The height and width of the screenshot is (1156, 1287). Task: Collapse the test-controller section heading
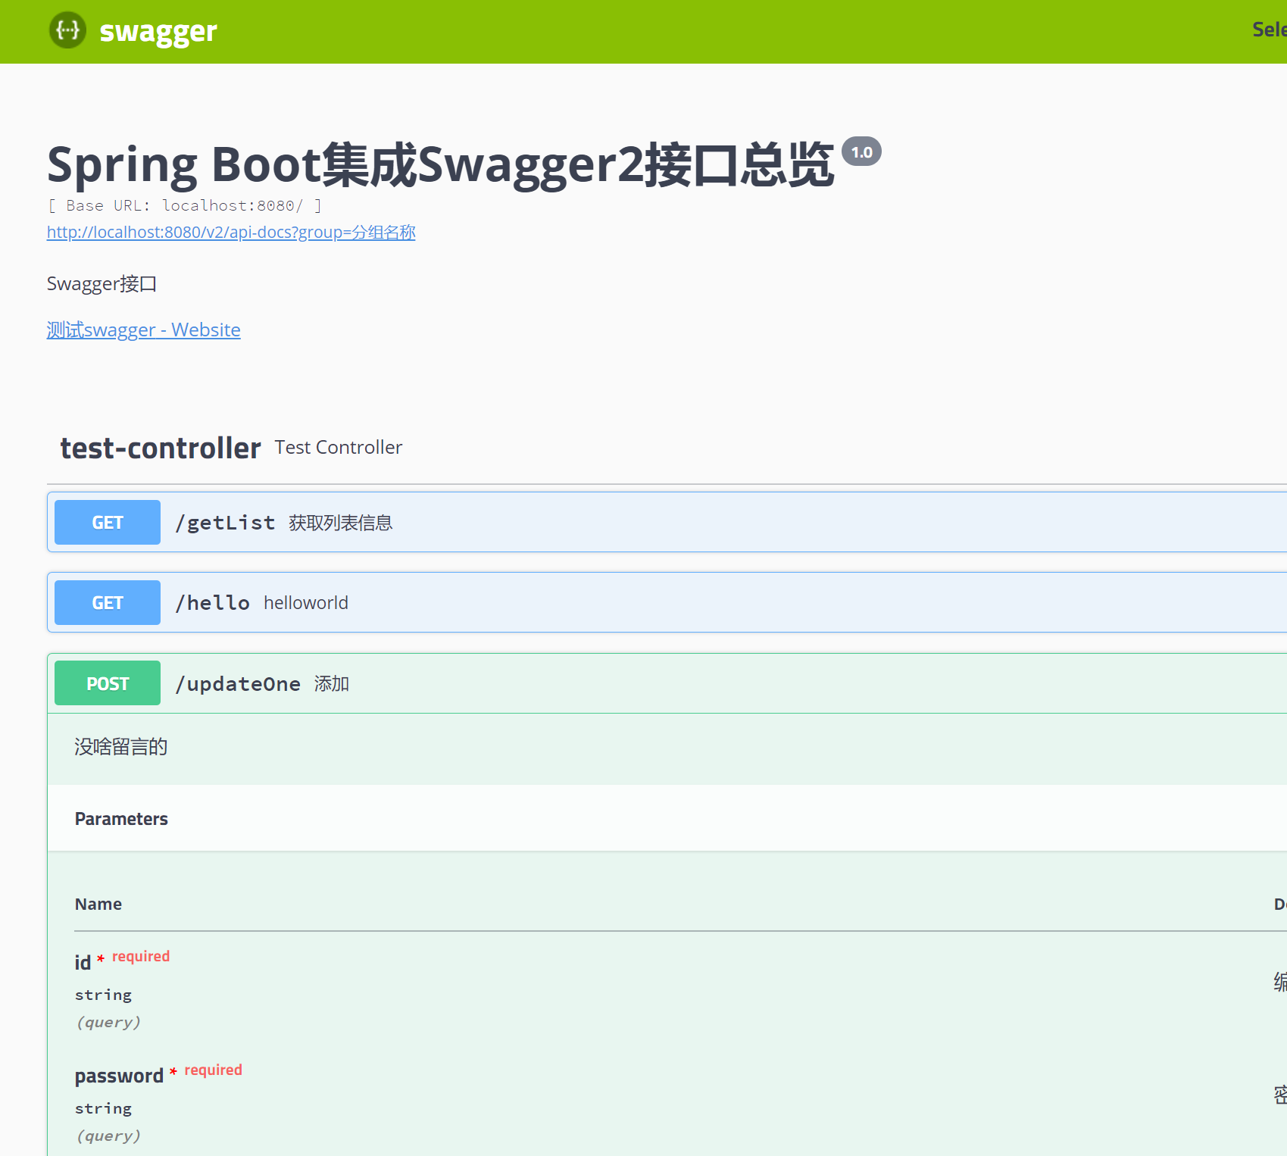point(161,448)
